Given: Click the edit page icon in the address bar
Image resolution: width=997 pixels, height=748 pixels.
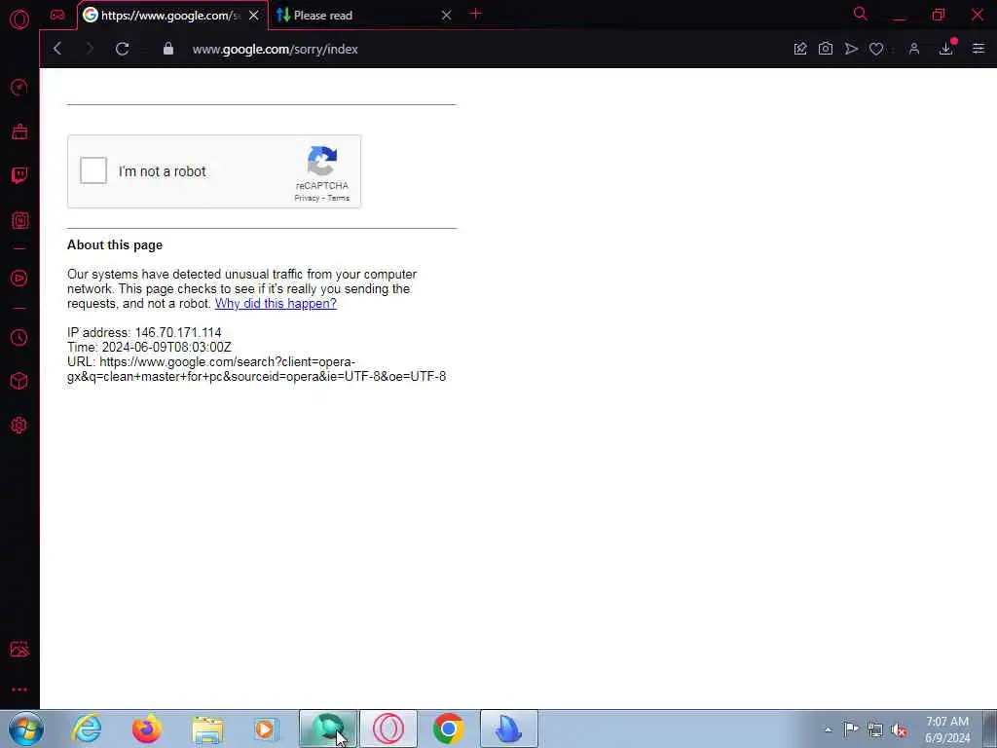Looking at the screenshot, I should [800, 49].
